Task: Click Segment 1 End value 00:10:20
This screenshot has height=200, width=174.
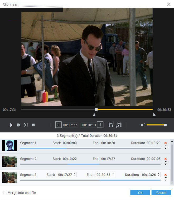Action: 108,143
